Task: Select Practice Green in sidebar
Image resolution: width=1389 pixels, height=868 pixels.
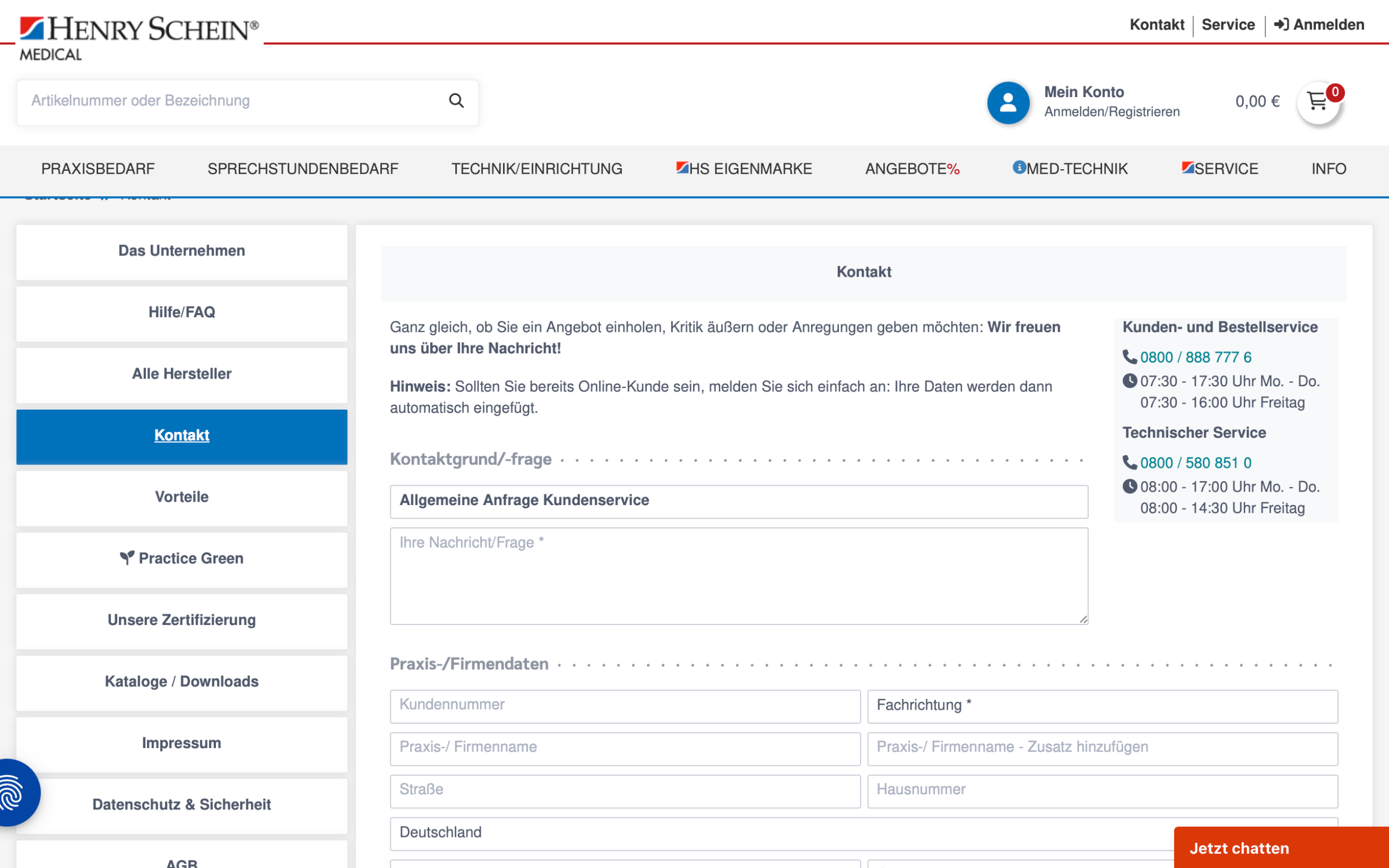Action: click(181, 559)
